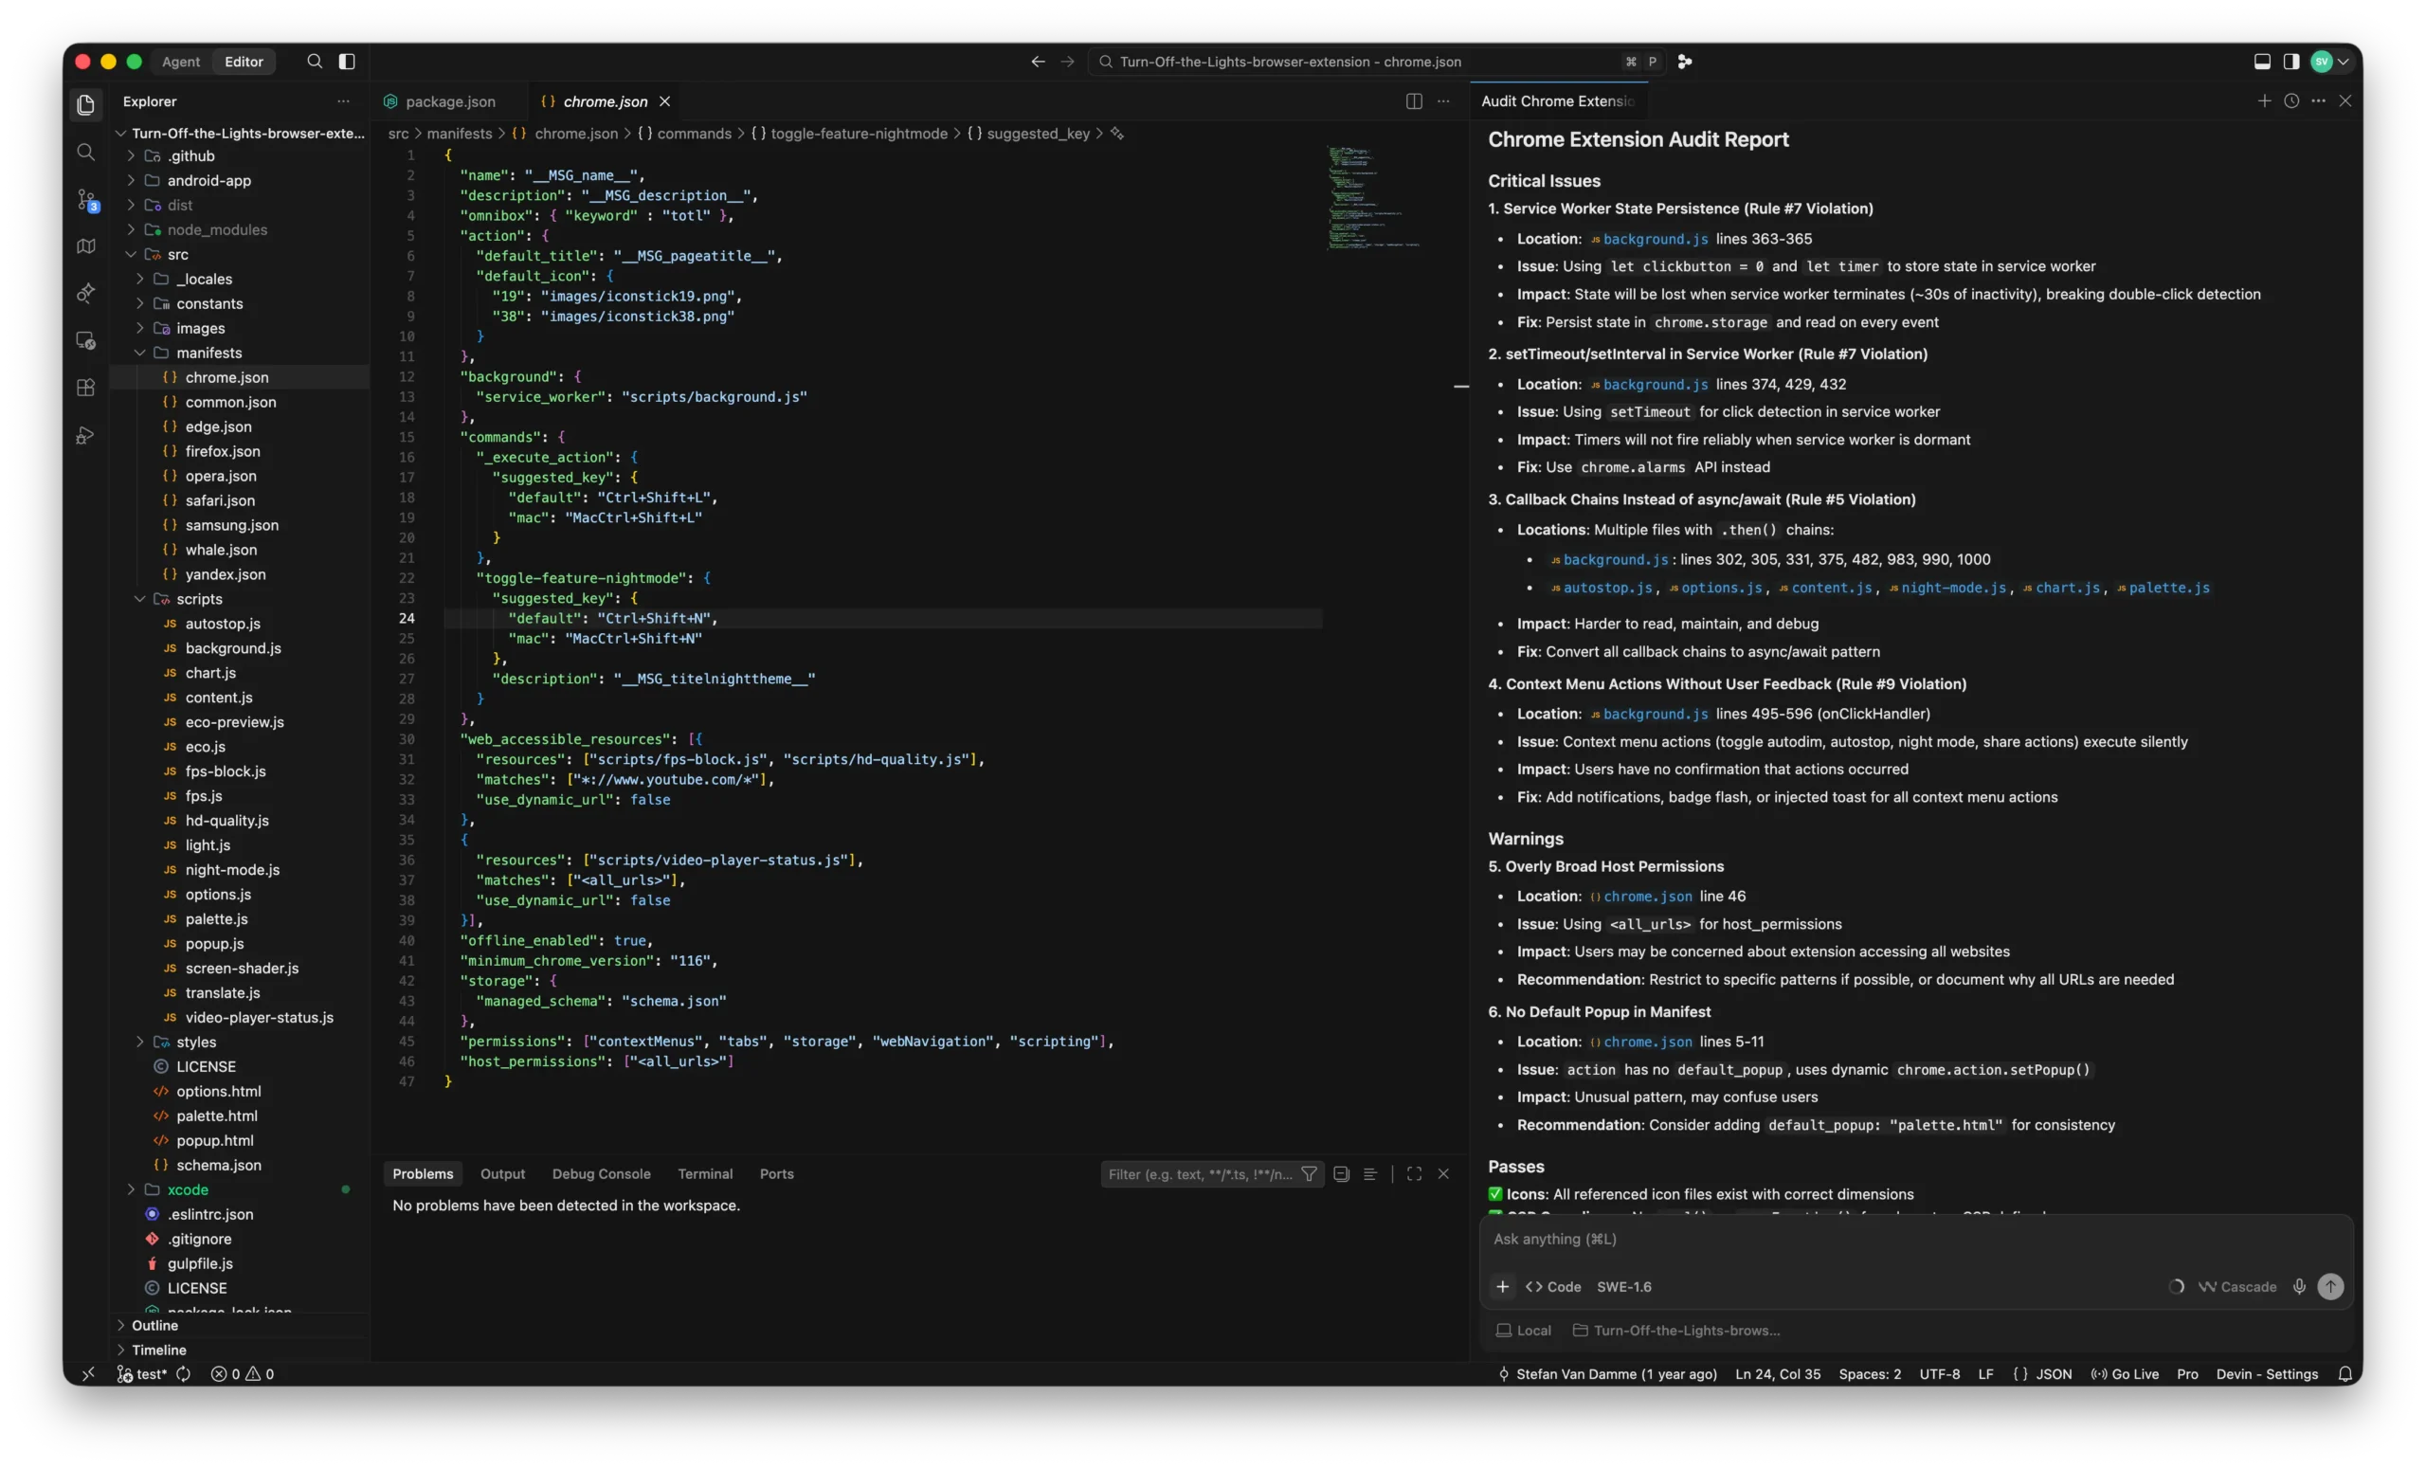Open the SWE-1.6 model selector
Screen dimensions: 2426x1469
click(x=1623, y=1287)
